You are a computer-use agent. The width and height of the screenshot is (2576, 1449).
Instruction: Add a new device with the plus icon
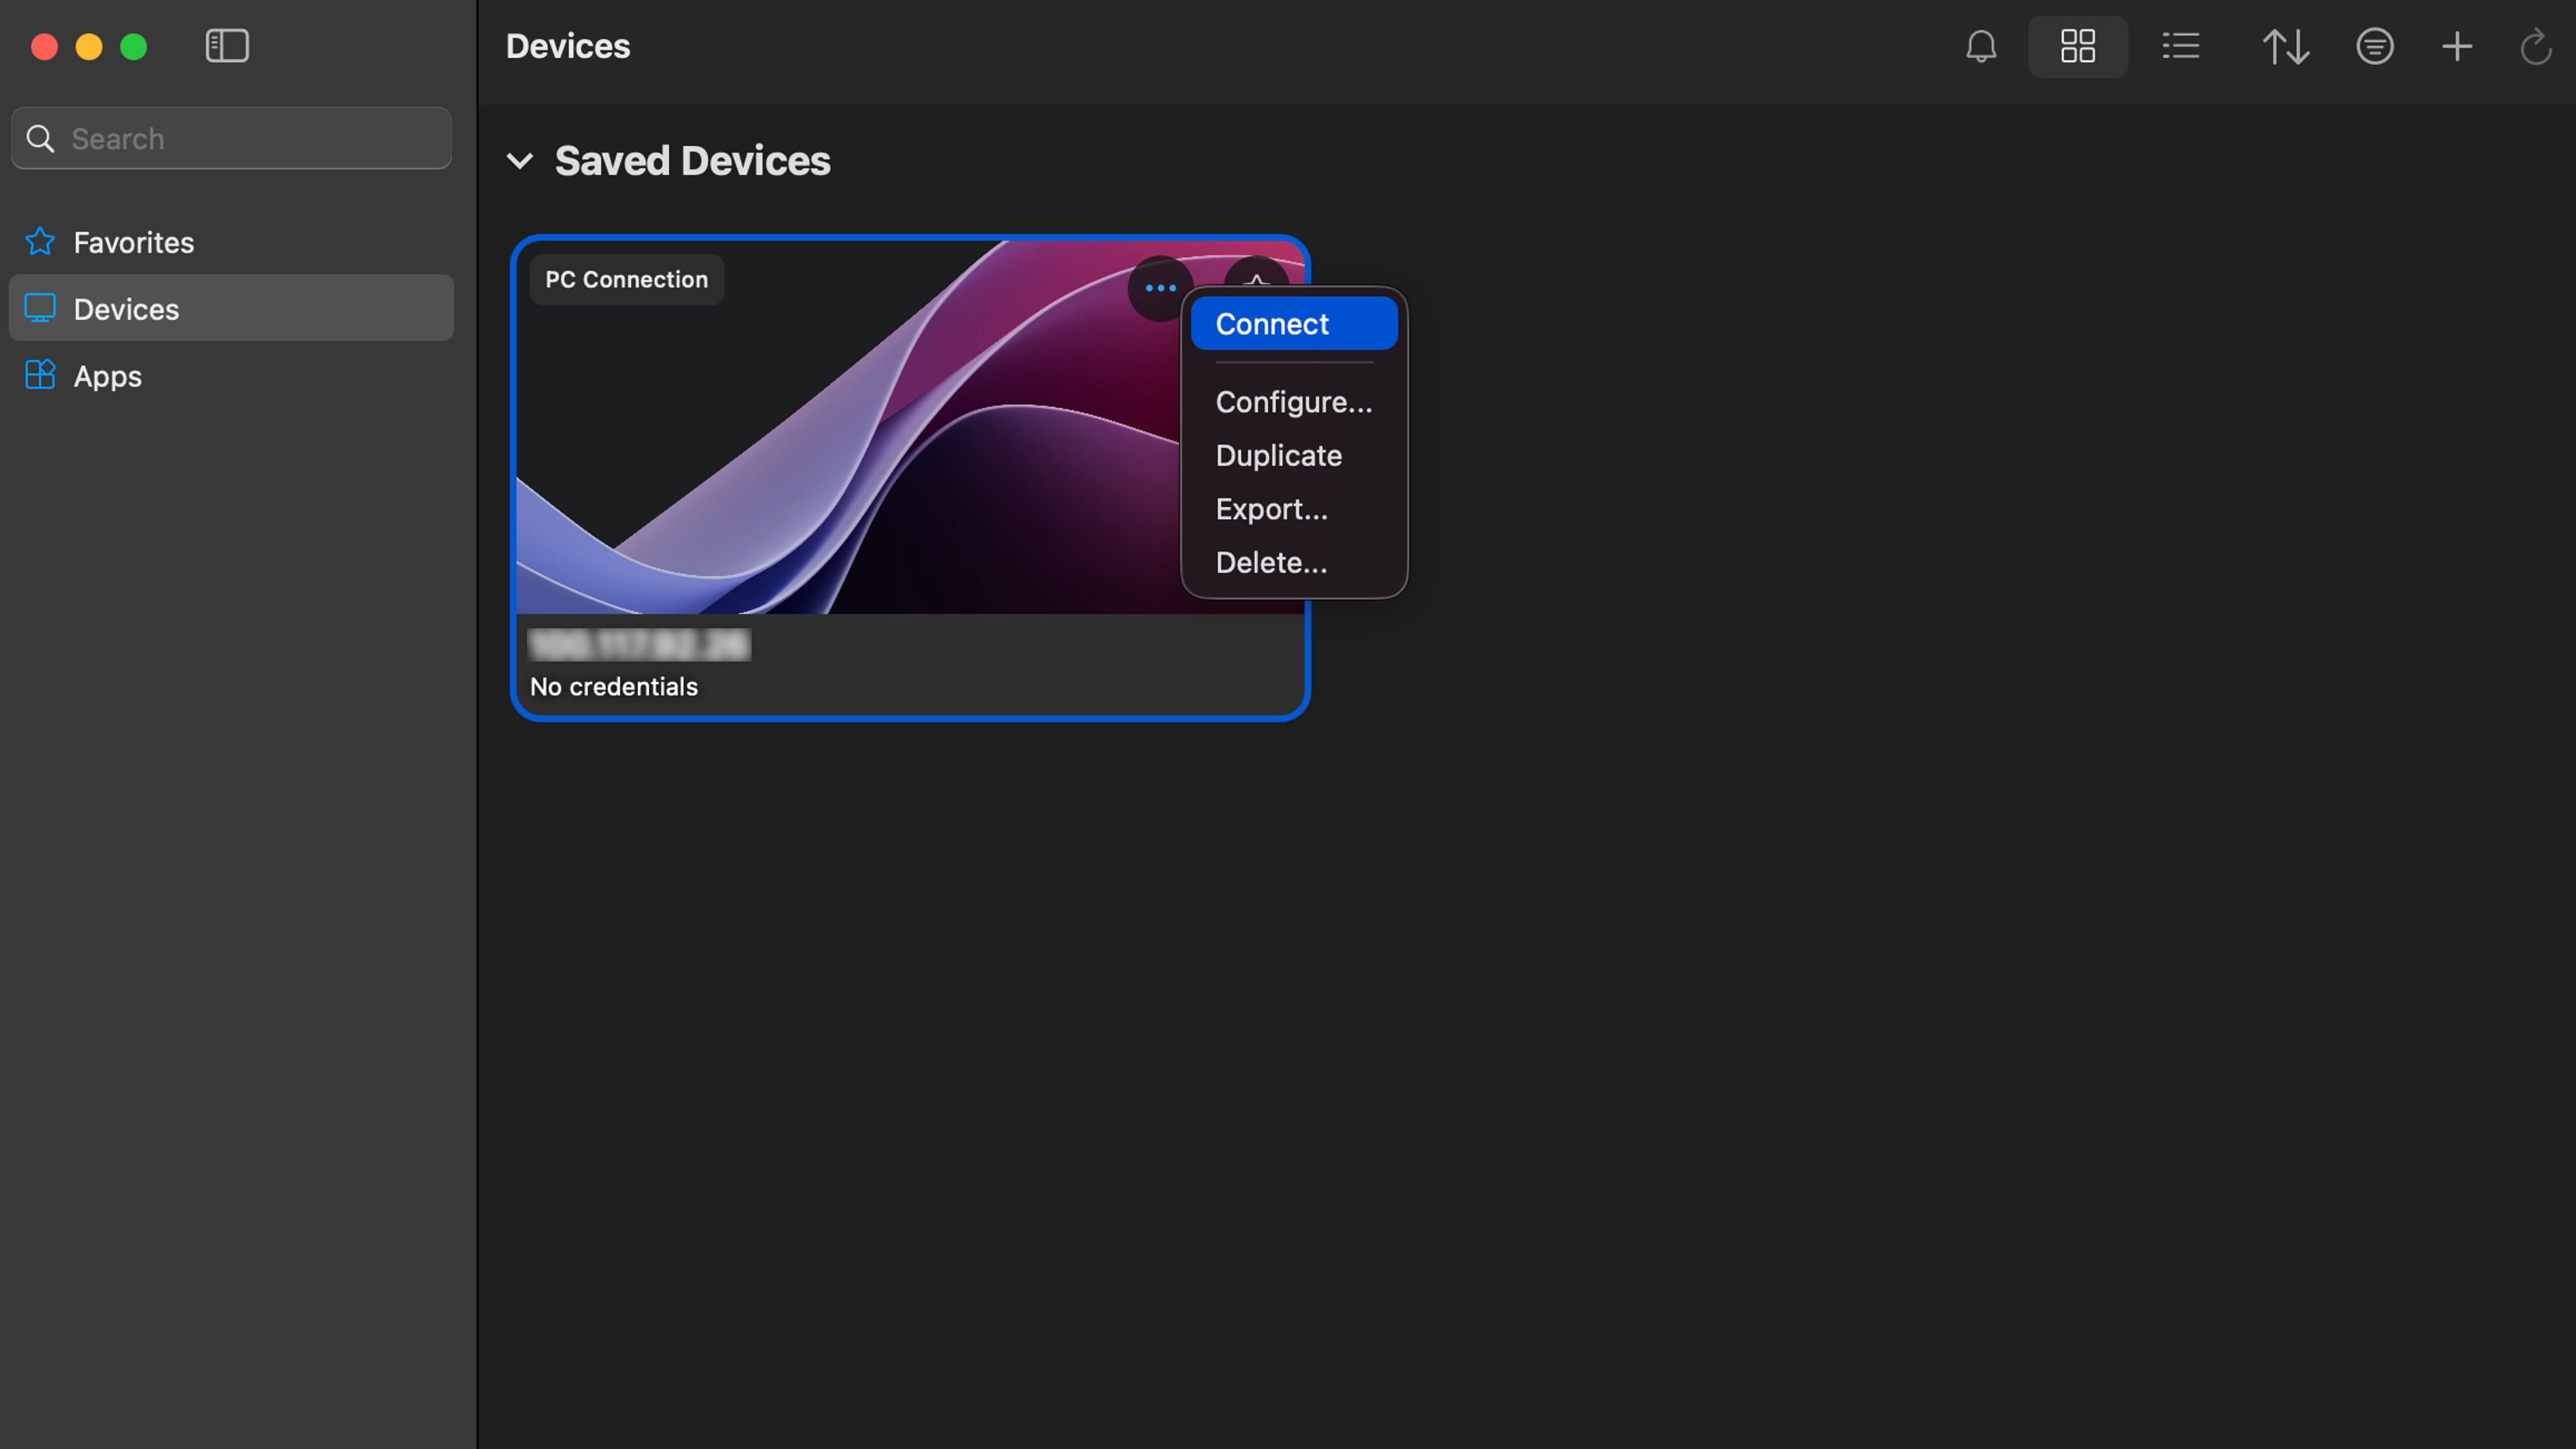click(x=2457, y=46)
